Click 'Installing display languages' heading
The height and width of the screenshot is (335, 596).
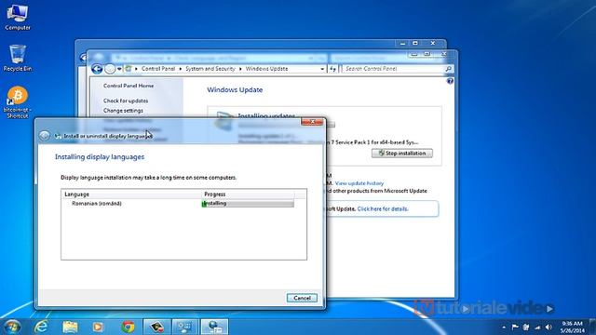click(x=100, y=157)
